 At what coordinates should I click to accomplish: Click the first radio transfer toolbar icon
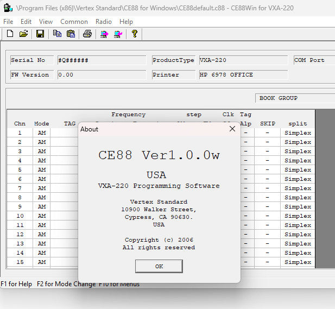click(x=104, y=34)
